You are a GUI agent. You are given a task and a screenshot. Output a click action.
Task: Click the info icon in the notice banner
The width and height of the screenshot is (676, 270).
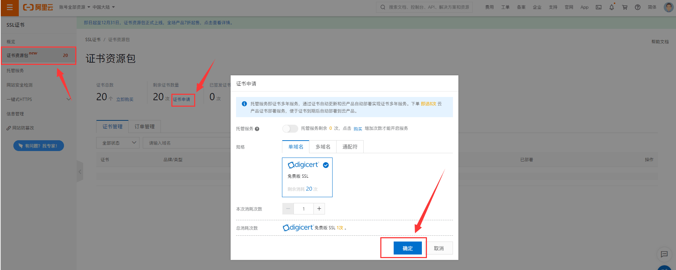pos(244,104)
